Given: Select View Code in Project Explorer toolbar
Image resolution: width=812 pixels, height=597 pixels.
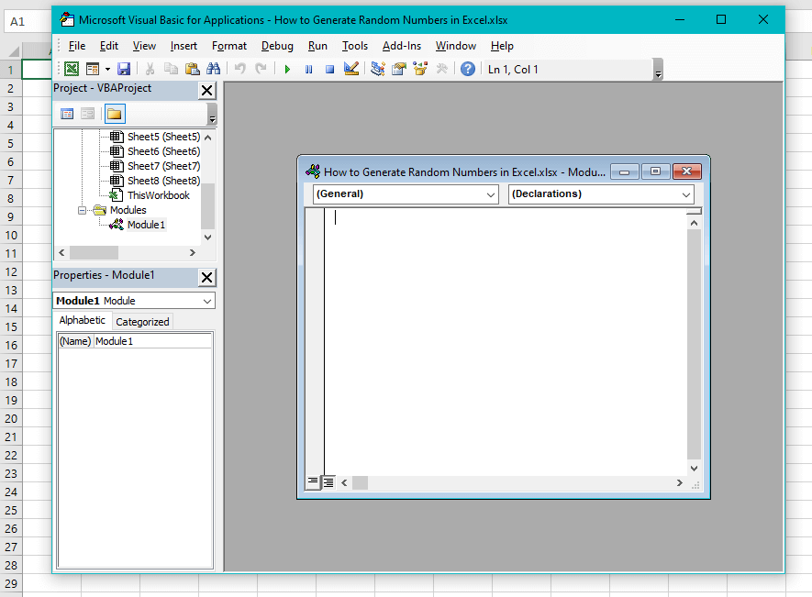Looking at the screenshot, I should 66,113.
